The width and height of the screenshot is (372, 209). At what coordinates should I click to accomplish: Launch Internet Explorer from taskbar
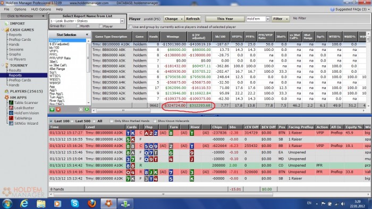pyautogui.click(x=24, y=204)
